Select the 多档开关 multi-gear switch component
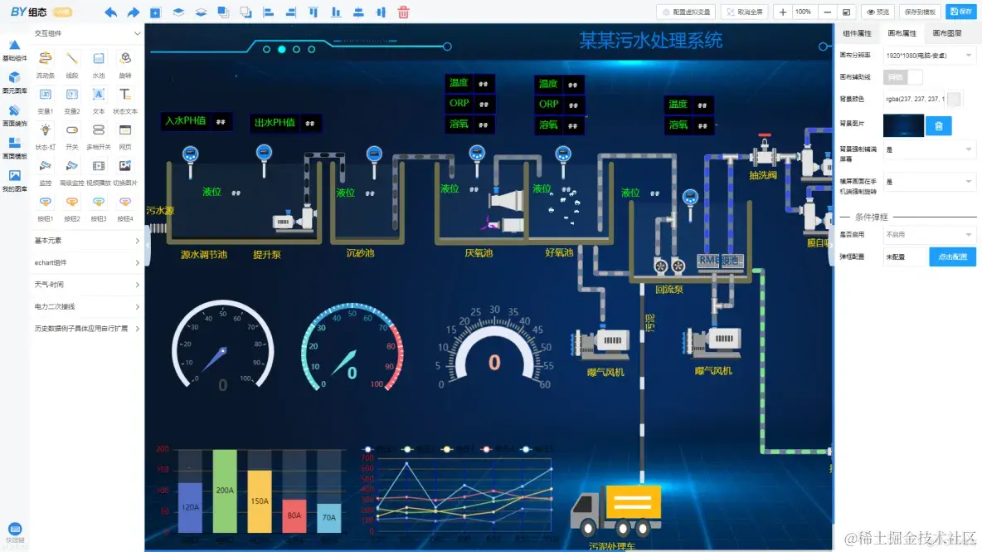This screenshot has width=982, height=552. (x=99, y=134)
